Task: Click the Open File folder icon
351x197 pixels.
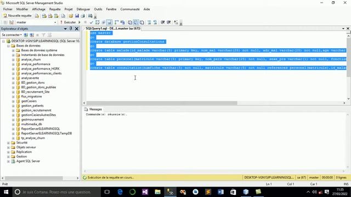Action: [71, 16]
